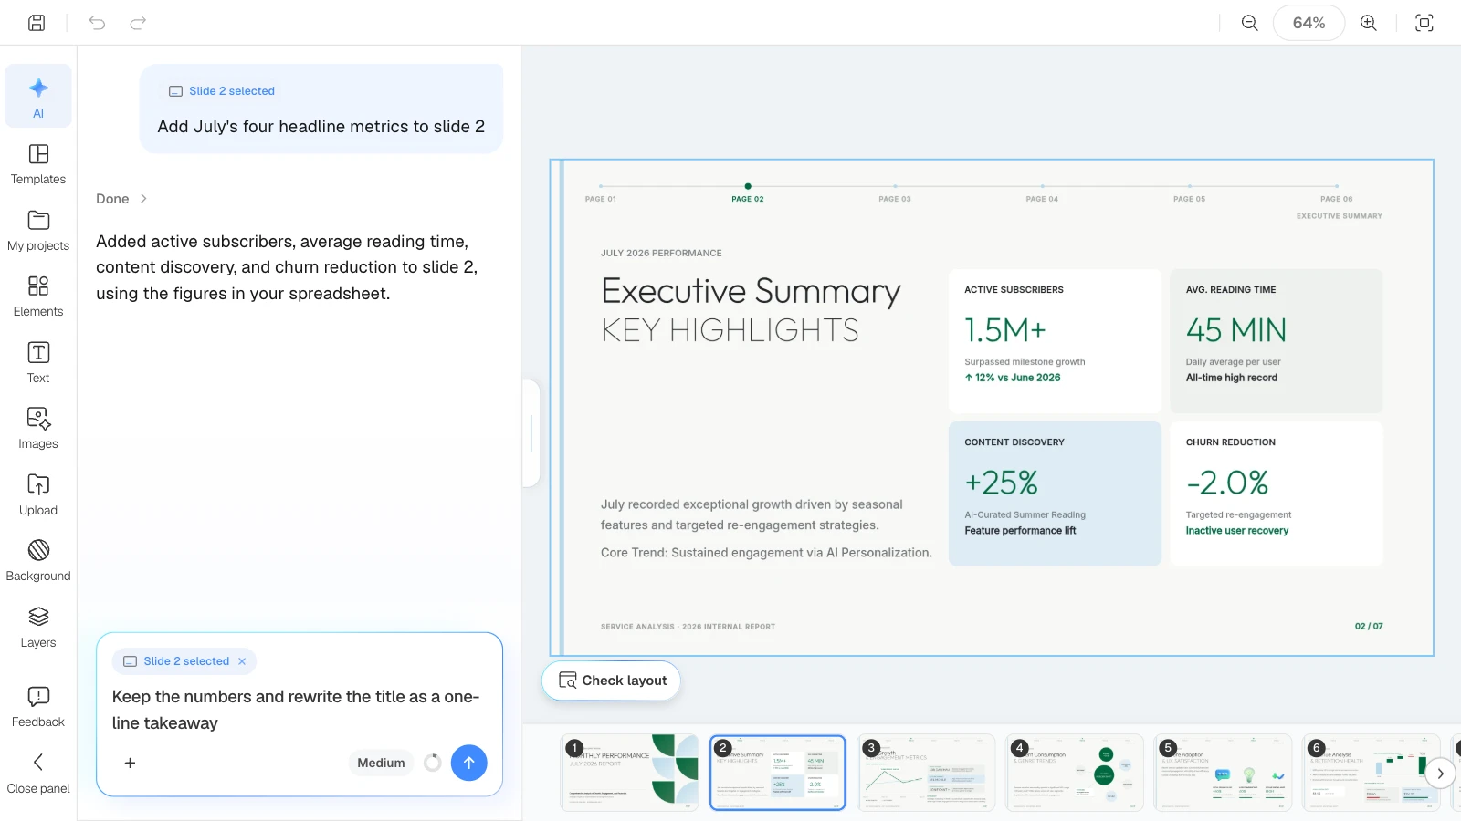Select the Text tool in sidebar
Viewport: 1461px width, 821px height.
[38, 363]
